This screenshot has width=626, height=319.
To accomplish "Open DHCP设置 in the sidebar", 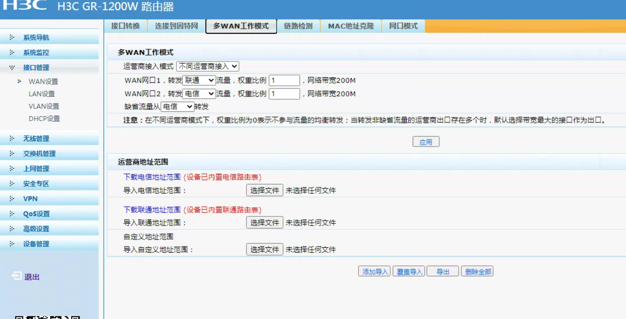I will (44, 119).
